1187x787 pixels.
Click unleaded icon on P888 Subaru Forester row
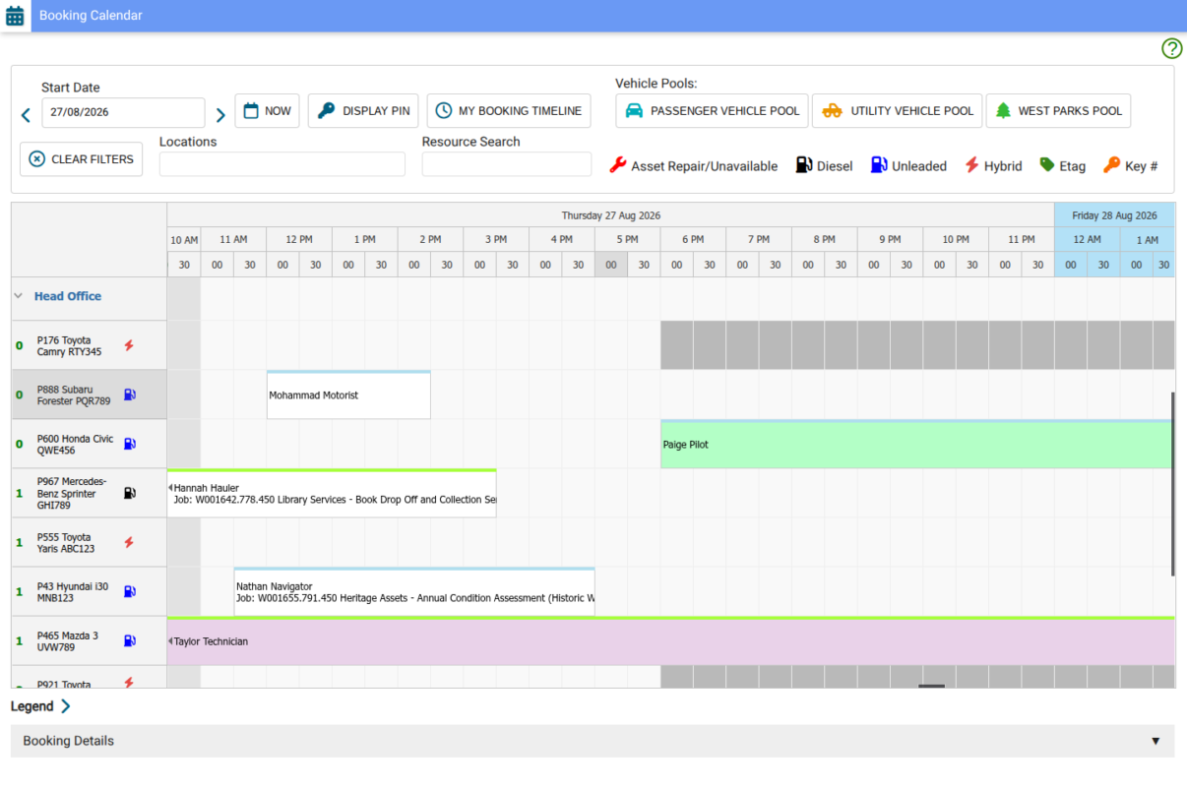[x=129, y=394]
